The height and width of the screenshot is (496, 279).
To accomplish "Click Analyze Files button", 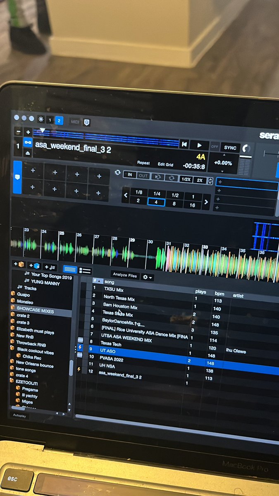I will [125, 275].
